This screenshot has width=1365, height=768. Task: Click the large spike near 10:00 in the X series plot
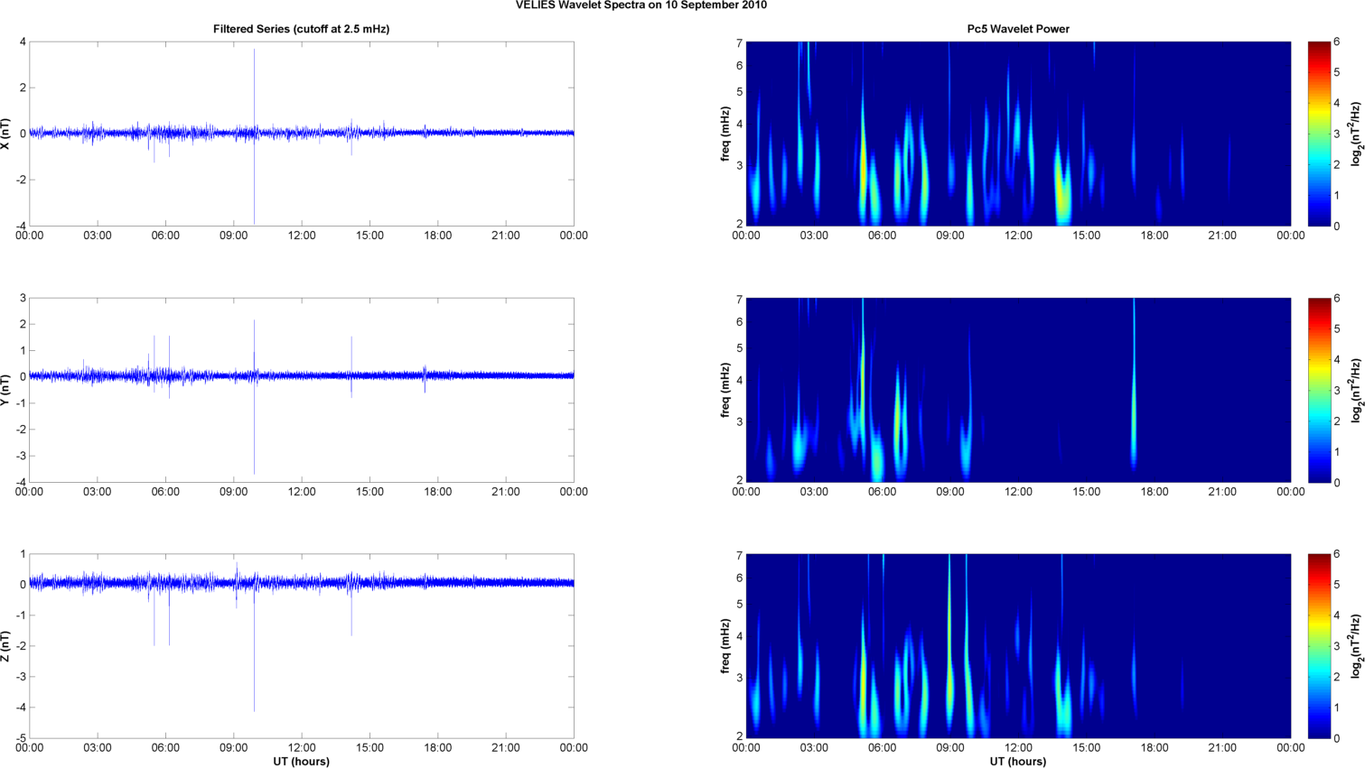(x=254, y=135)
